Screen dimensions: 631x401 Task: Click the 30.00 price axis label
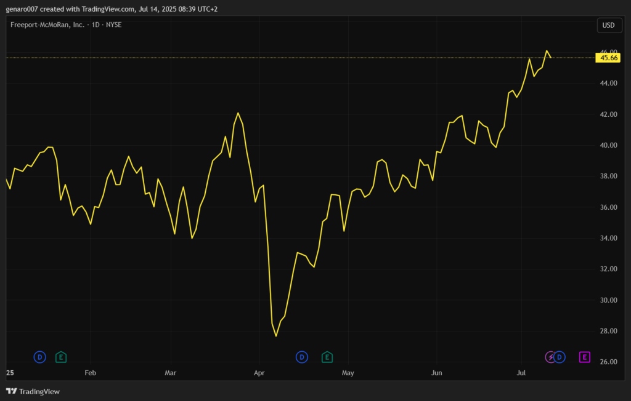[x=608, y=300]
